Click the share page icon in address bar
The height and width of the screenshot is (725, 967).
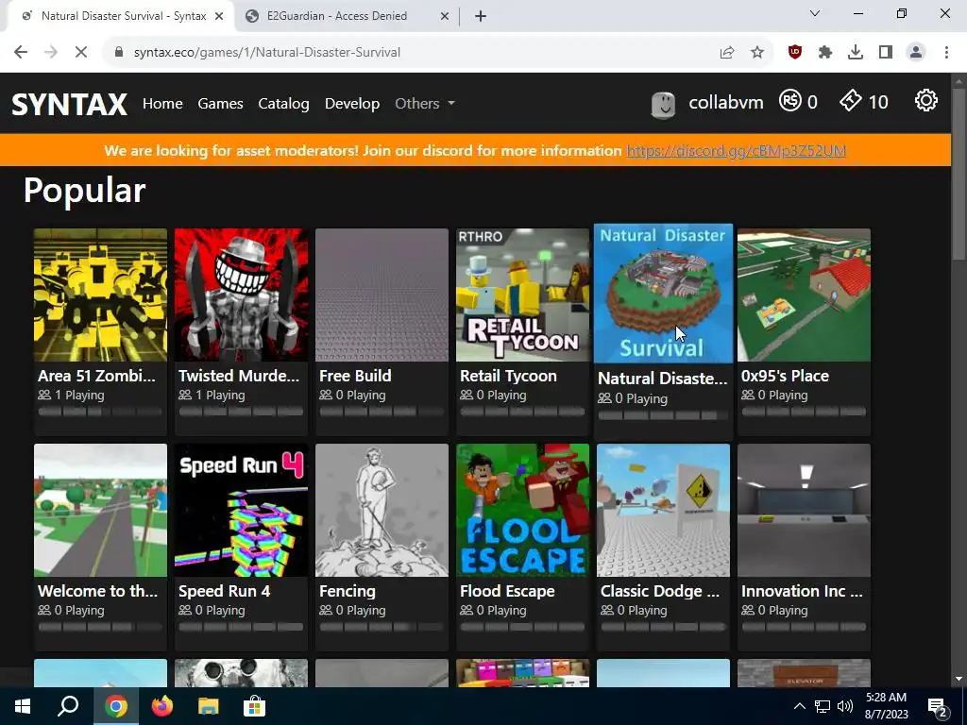pyautogui.click(x=727, y=53)
